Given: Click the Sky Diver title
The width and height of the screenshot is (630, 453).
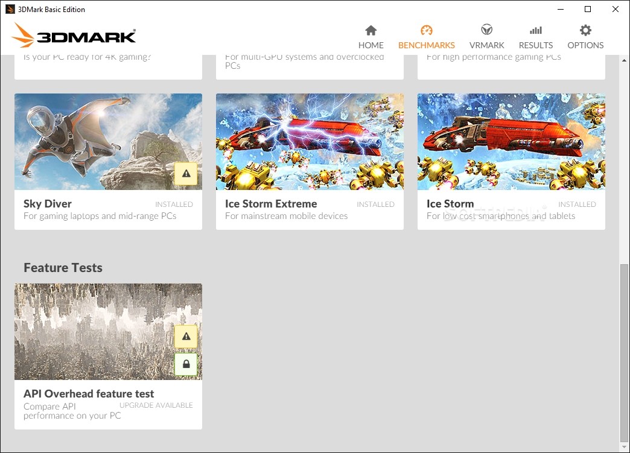Looking at the screenshot, I should click(48, 204).
